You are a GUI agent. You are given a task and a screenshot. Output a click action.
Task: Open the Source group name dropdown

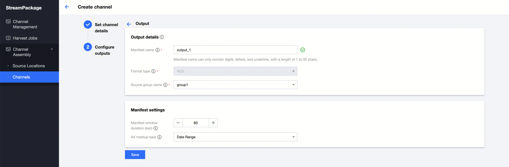[x=235, y=85]
